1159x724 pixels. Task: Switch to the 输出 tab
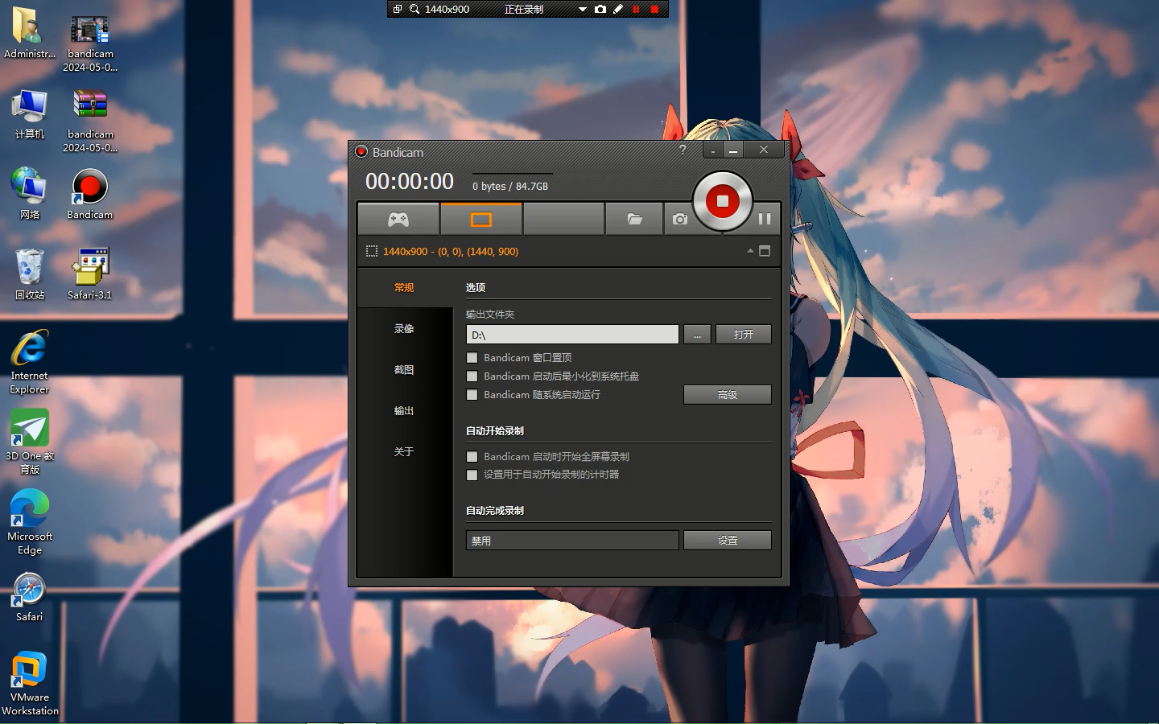click(404, 410)
